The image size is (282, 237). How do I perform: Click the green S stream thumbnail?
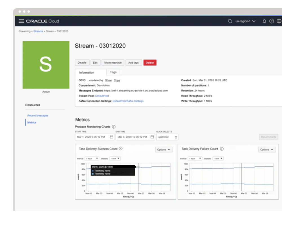tap(46, 65)
